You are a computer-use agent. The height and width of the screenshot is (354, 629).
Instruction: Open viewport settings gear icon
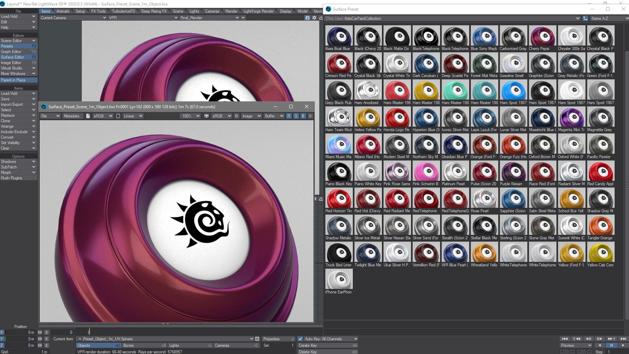pos(314,18)
